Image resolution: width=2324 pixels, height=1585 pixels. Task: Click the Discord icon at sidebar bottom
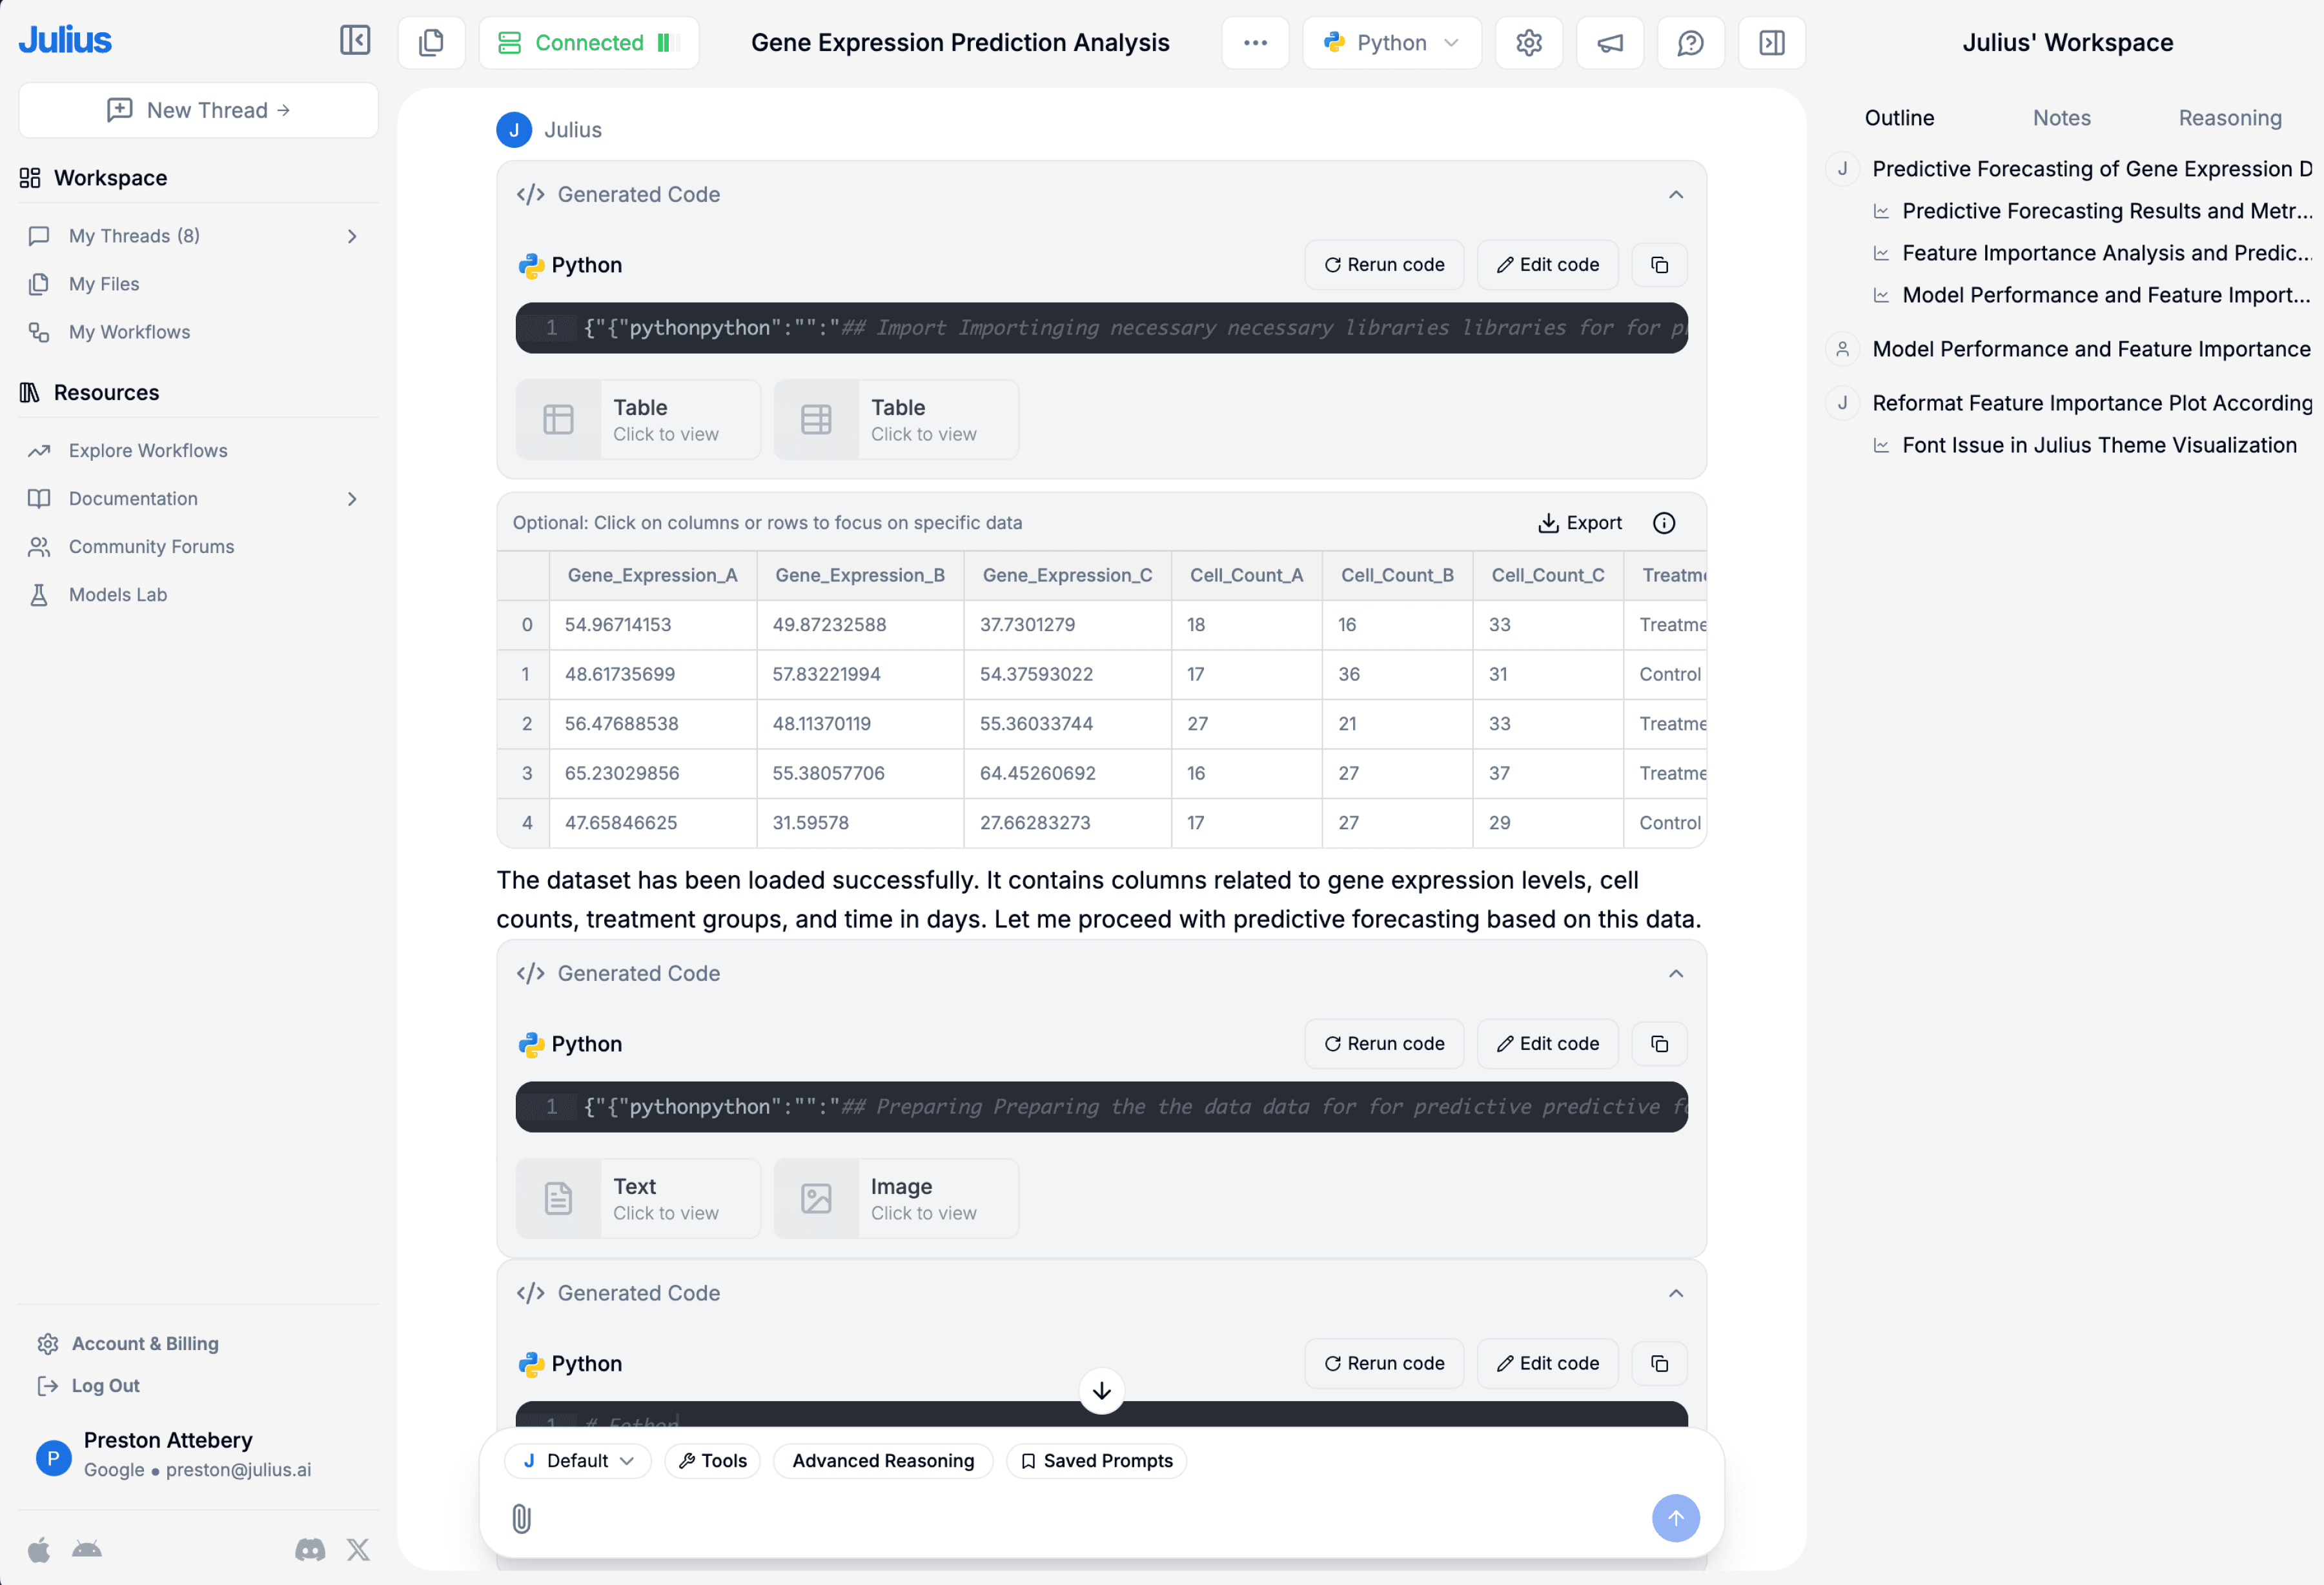click(309, 1550)
